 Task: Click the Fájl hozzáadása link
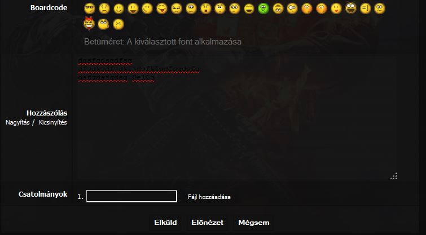(x=209, y=197)
